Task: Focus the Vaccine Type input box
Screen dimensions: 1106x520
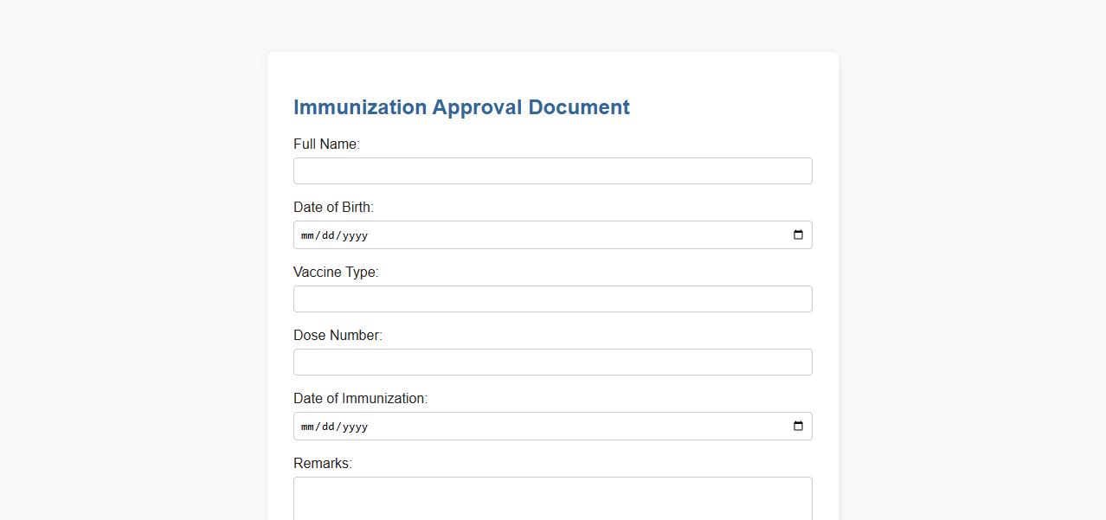Action: point(552,299)
